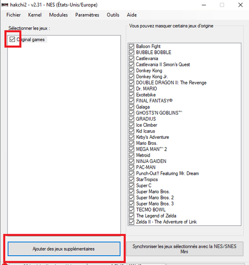Click Ajouter des jeux supplémentaires button
The width and height of the screenshot is (249, 265).
pos(64,249)
